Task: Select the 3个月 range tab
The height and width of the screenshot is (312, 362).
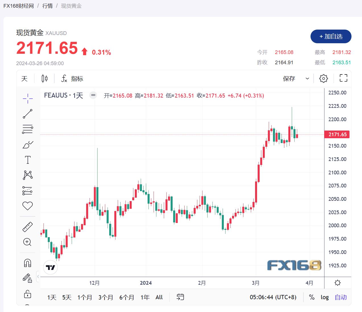Action: tap(106, 297)
